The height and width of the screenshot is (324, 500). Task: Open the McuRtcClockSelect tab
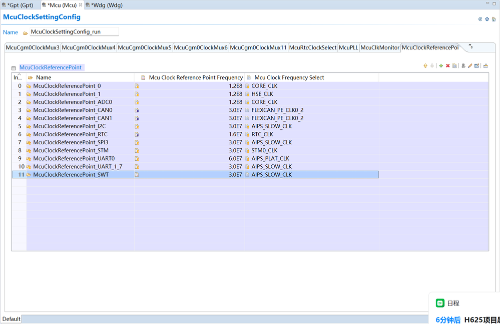click(313, 48)
